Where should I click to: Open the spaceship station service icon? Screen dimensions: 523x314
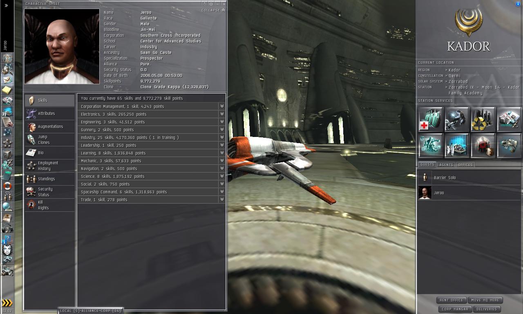(509, 146)
